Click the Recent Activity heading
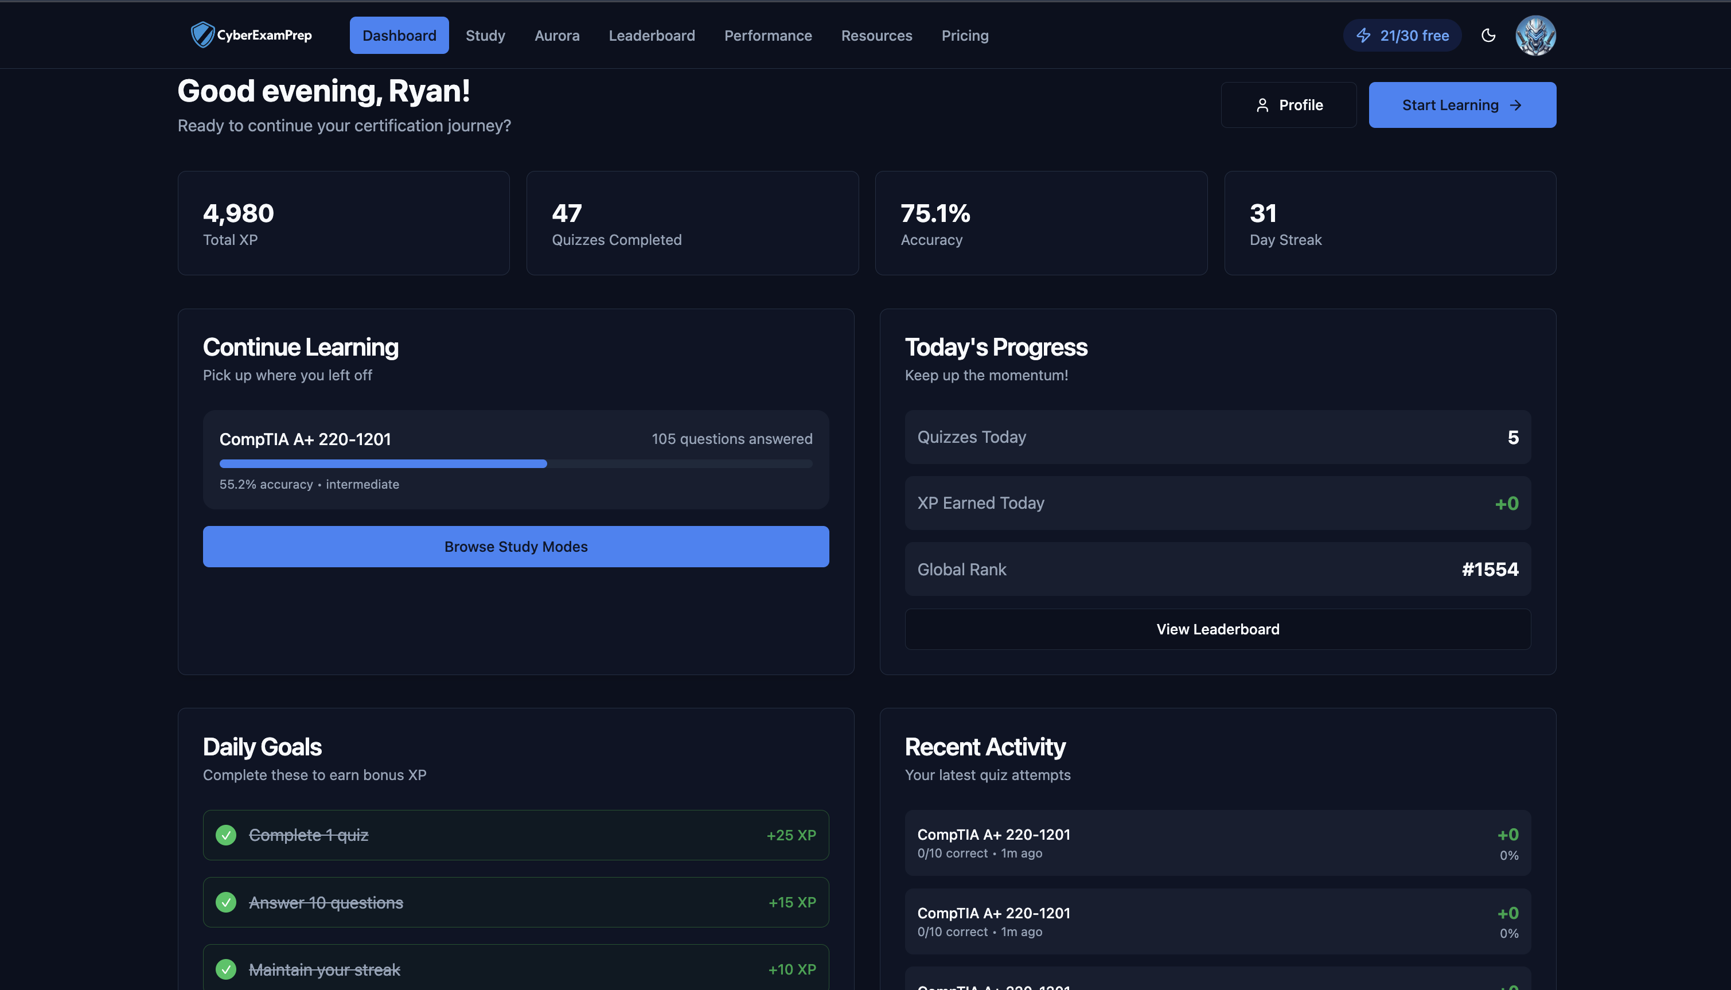1731x990 pixels. 984,747
